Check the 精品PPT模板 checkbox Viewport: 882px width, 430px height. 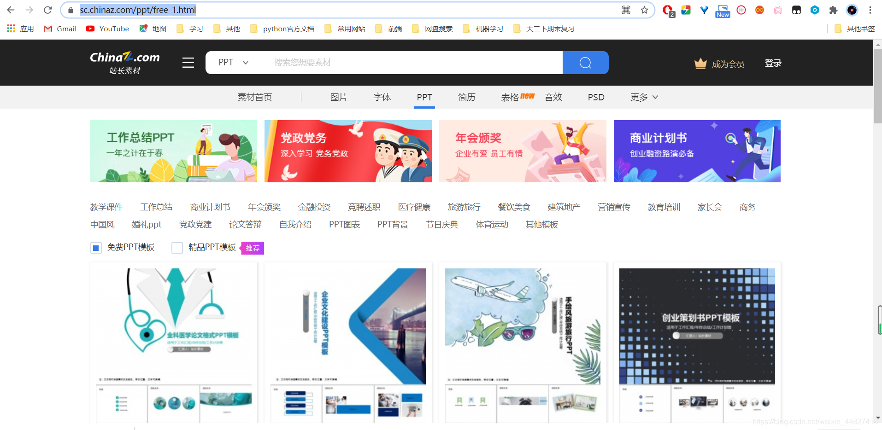tap(177, 248)
